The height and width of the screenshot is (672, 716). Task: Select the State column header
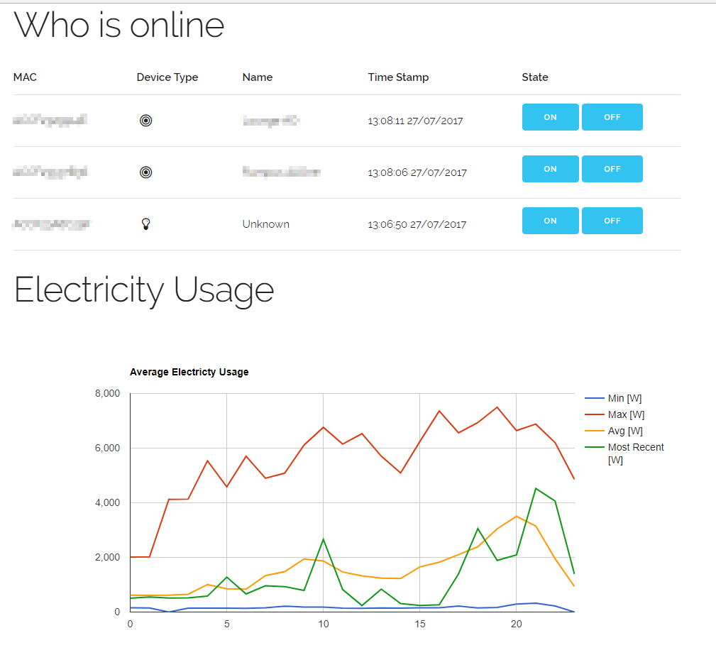pos(535,77)
